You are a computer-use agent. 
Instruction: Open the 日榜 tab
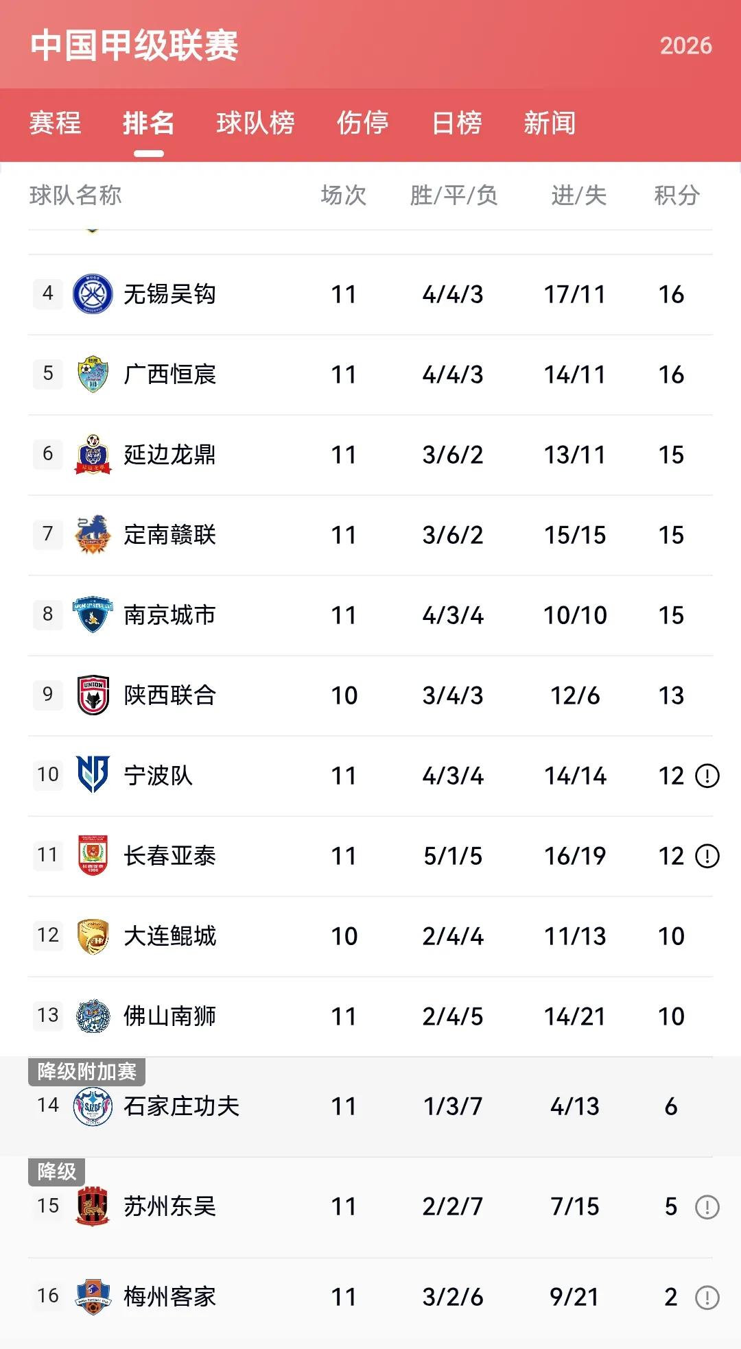pos(456,123)
